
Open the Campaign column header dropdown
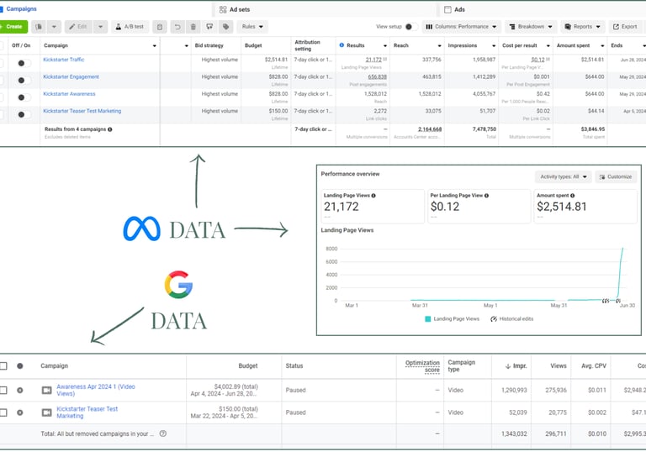155,45
